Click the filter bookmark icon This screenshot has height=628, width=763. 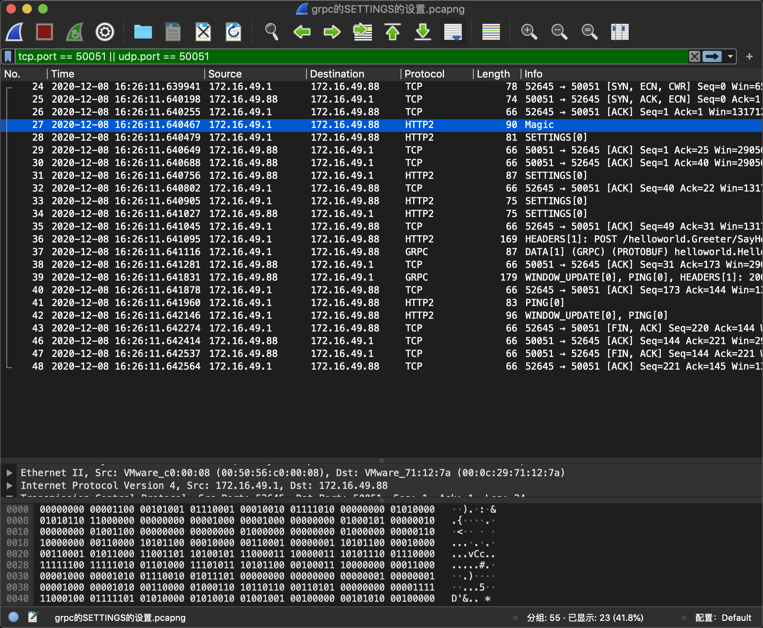(8, 56)
